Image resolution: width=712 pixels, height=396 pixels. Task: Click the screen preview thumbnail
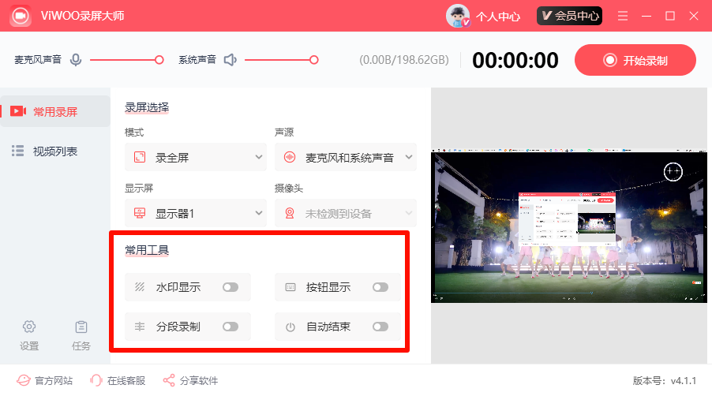coord(569,226)
